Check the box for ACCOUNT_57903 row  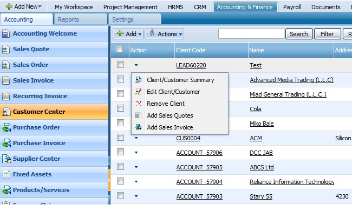click(x=120, y=196)
